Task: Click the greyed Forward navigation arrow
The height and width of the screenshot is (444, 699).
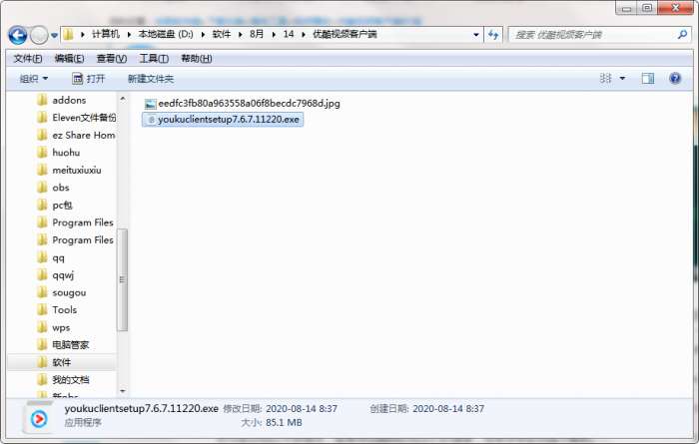Action: click(x=39, y=35)
